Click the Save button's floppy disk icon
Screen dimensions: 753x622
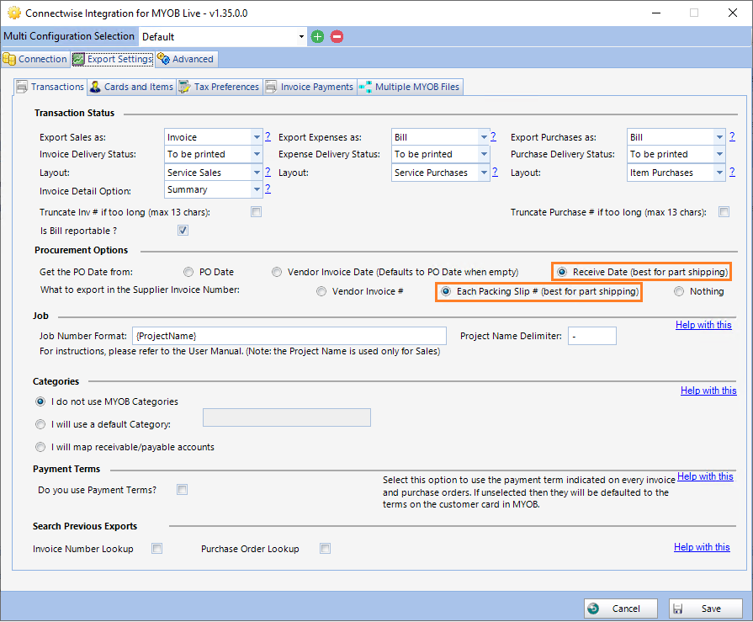click(677, 609)
